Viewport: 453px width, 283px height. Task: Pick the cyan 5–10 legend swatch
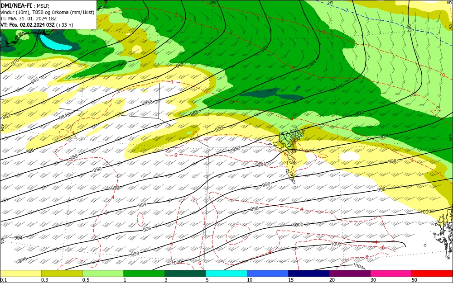tap(226, 274)
